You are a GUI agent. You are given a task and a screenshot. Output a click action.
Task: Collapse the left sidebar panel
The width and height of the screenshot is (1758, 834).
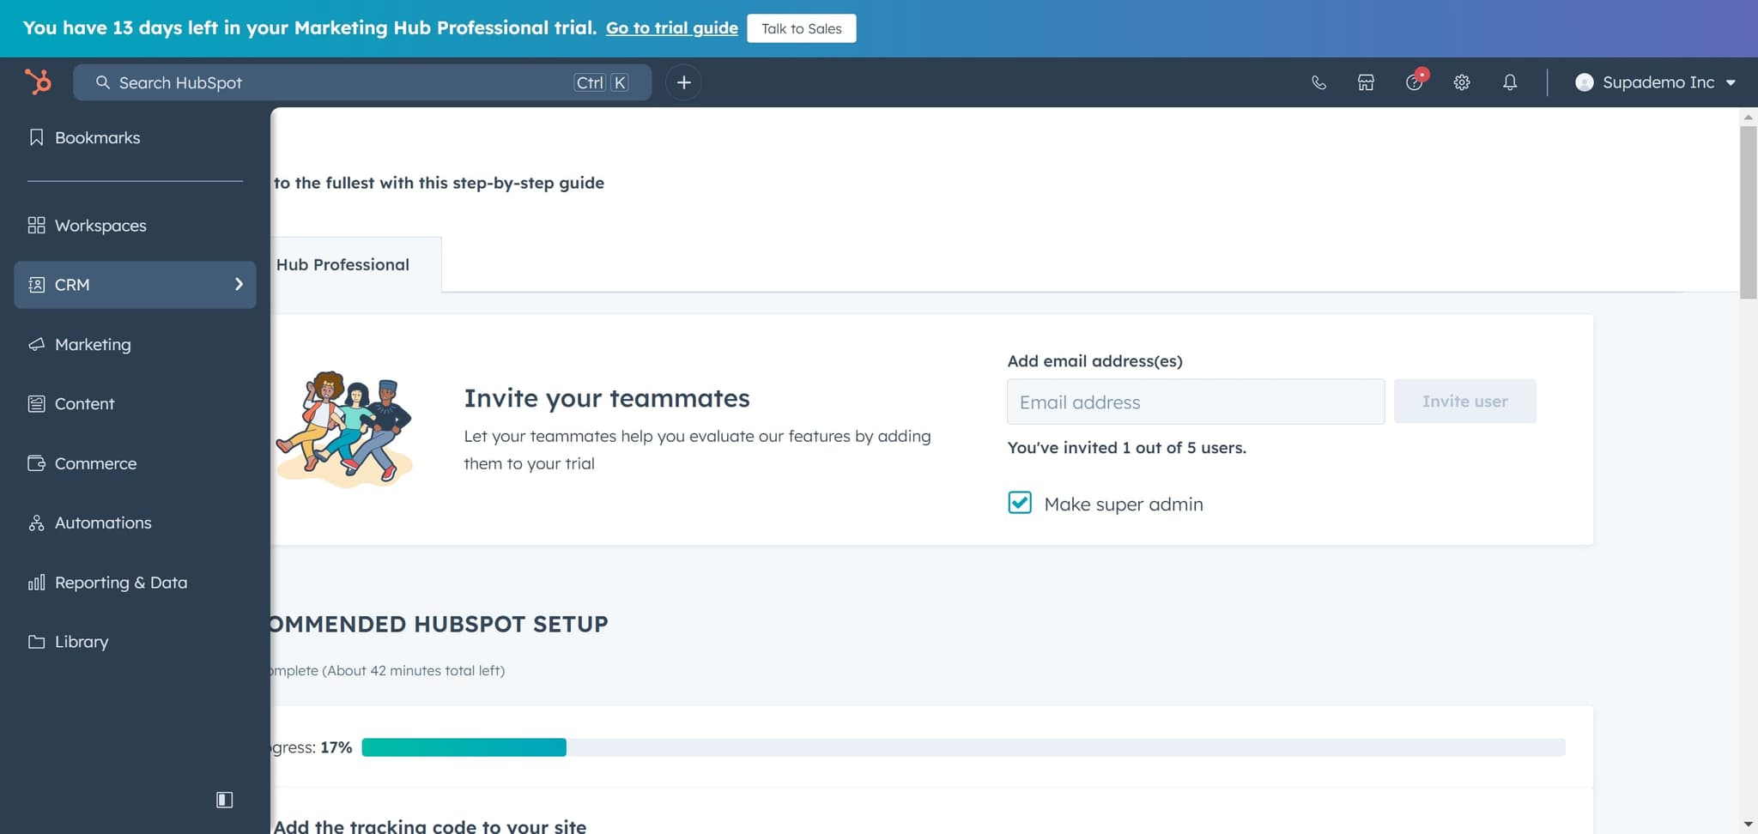click(224, 799)
